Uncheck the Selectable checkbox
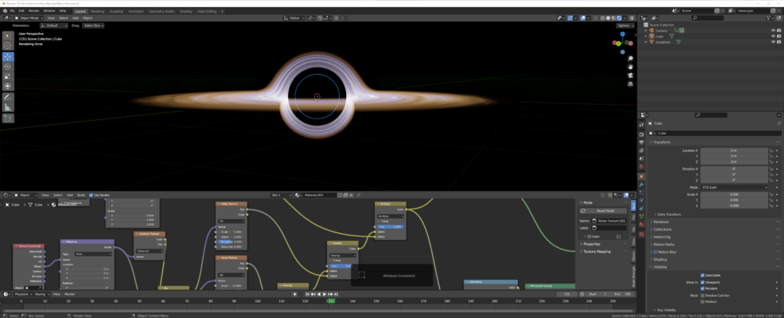The height and width of the screenshot is (318, 784). pyautogui.click(x=703, y=274)
